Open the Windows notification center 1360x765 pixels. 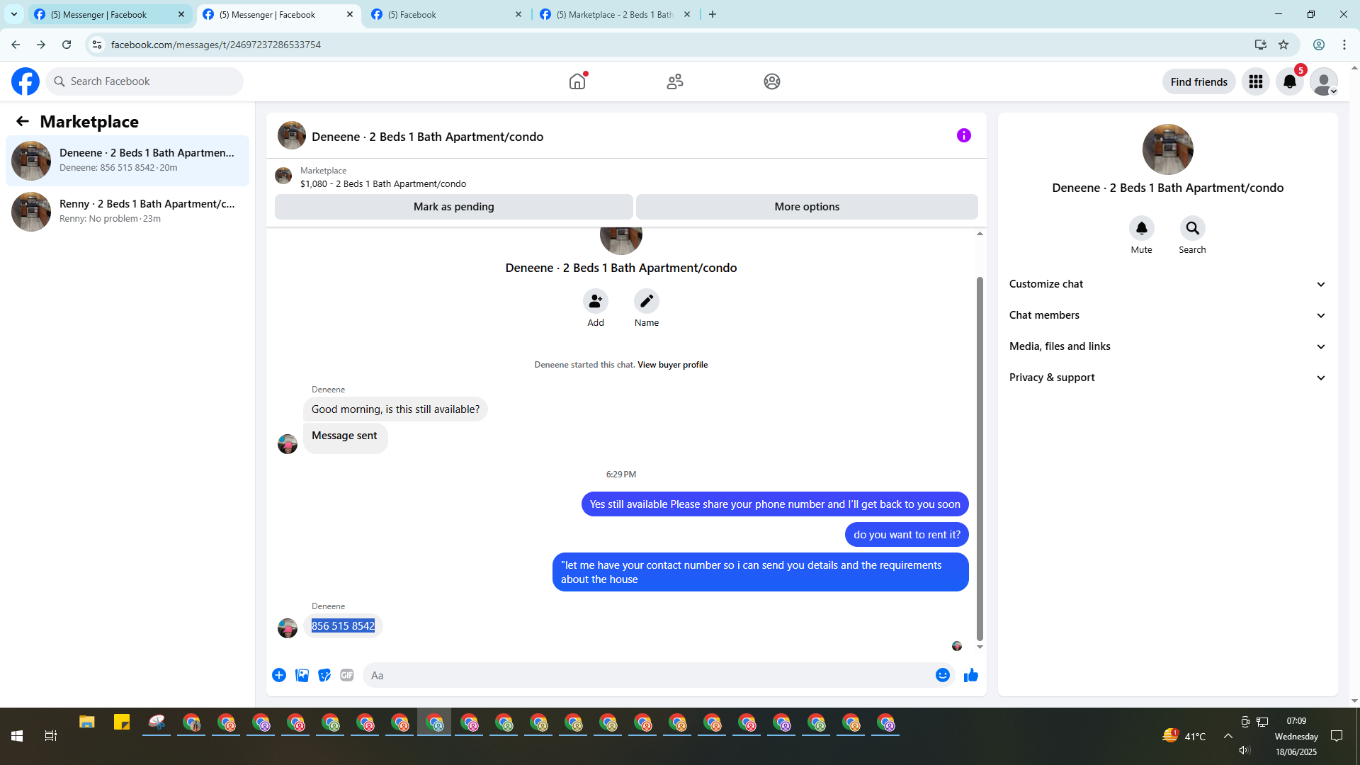[x=1337, y=736]
